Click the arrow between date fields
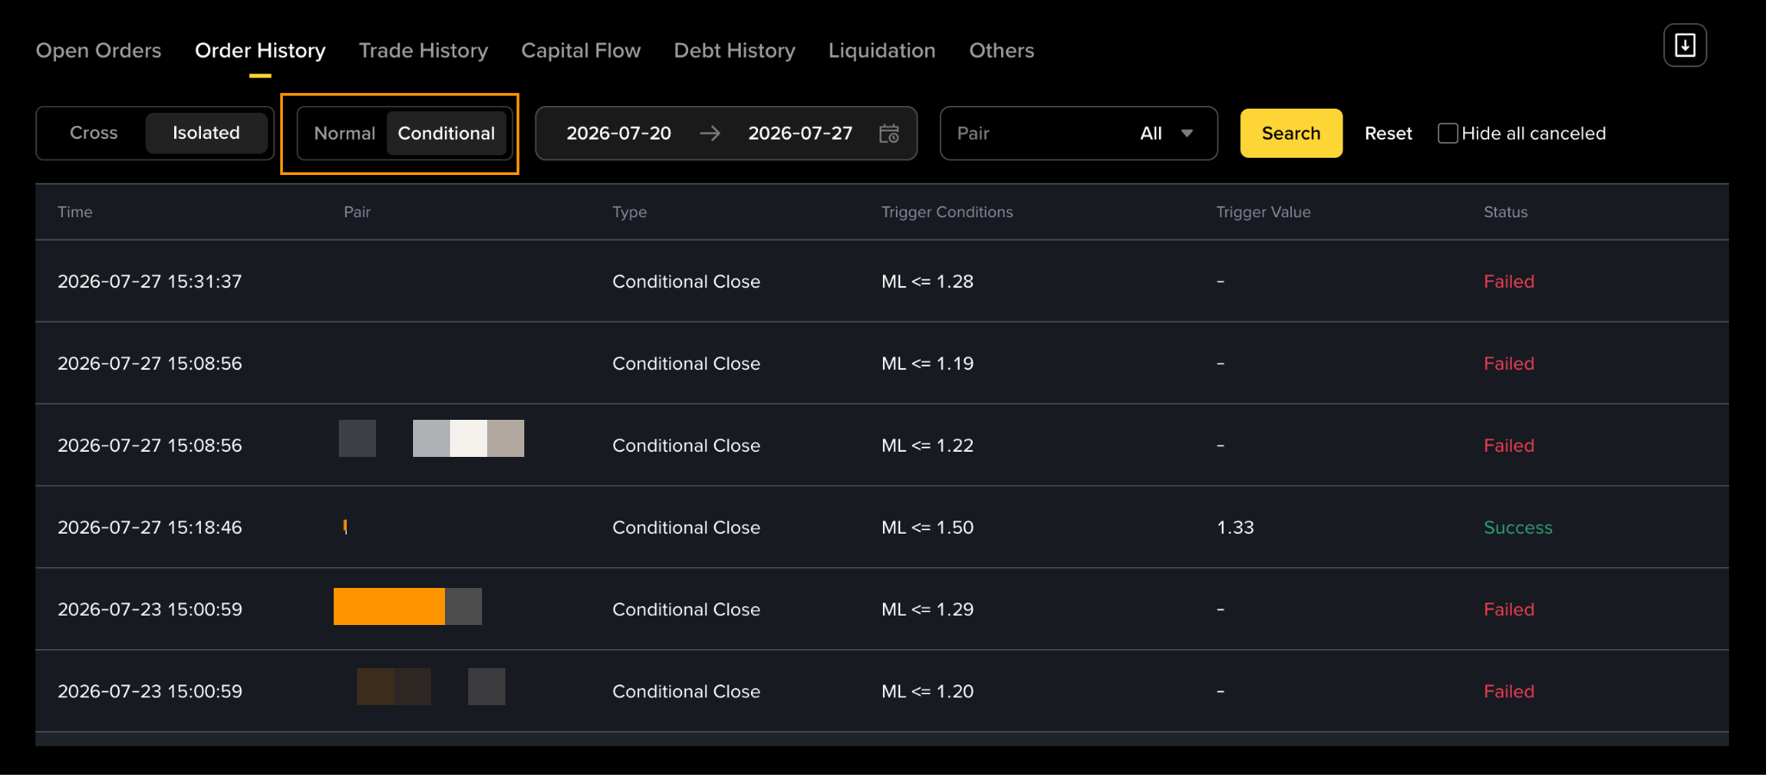The image size is (1766, 775). point(710,134)
